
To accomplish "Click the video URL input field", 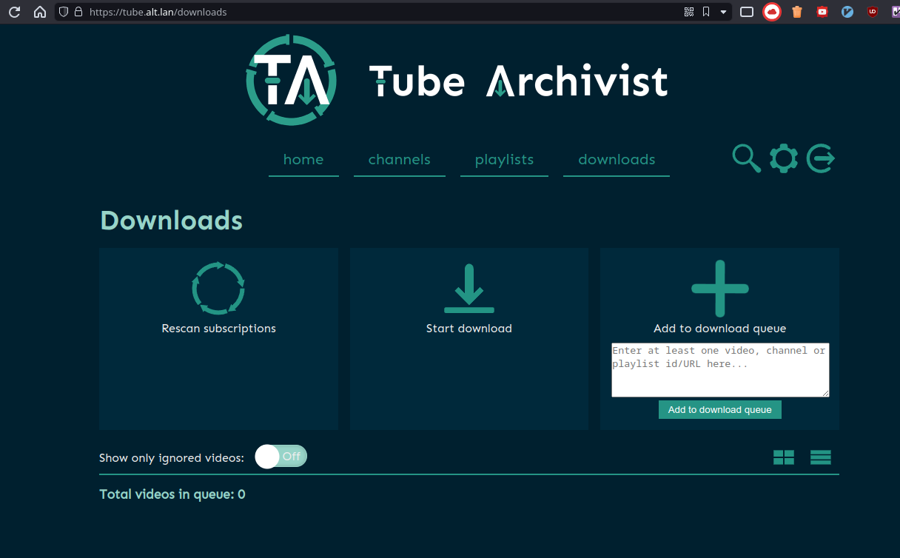I will coord(719,369).
